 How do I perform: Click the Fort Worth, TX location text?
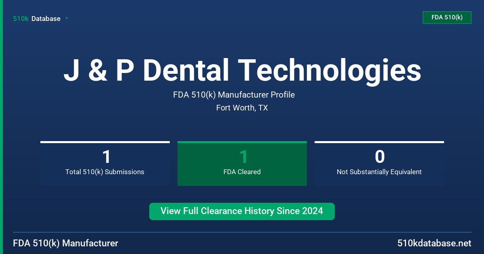(242, 108)
